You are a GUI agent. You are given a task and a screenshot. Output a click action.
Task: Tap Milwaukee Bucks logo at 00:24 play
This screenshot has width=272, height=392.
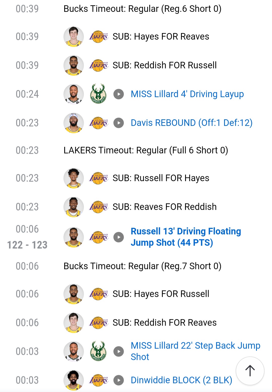[x=98, y=94]
